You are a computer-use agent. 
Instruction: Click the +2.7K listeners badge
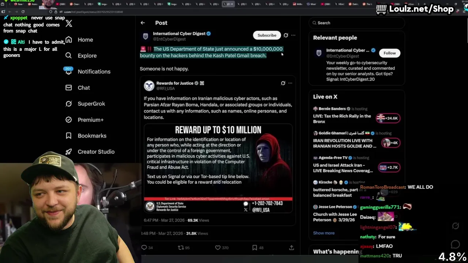(x=389, y=167)
